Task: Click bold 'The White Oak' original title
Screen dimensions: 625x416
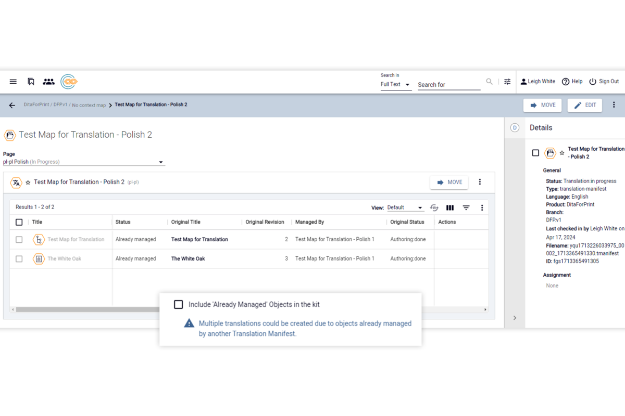Action: coord(188,258)
